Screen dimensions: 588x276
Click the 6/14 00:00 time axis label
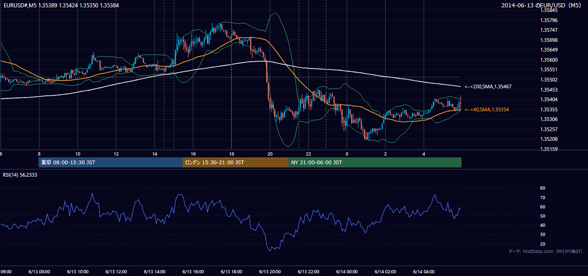[347, 271]
